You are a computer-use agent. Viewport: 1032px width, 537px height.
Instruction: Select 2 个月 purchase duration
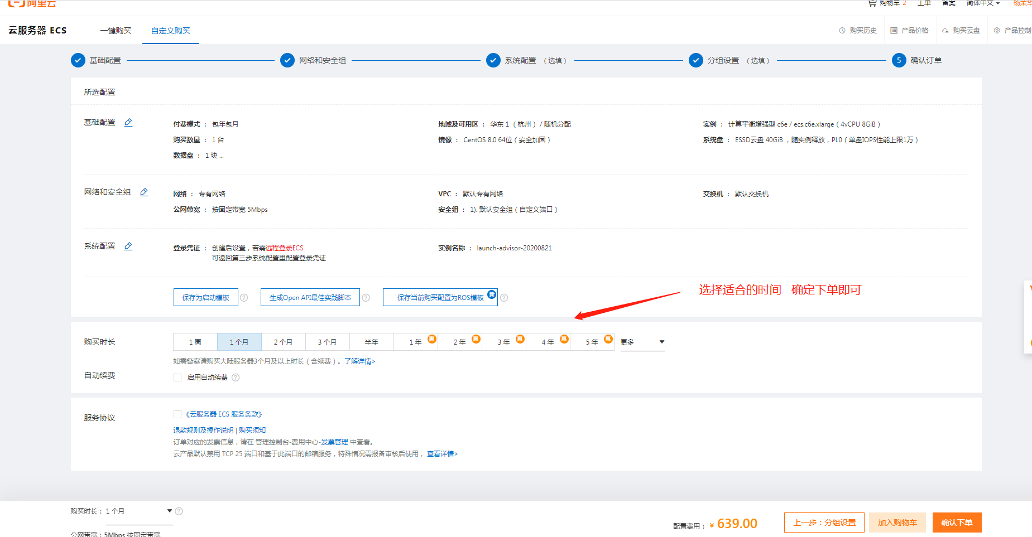tap(284, 342)
